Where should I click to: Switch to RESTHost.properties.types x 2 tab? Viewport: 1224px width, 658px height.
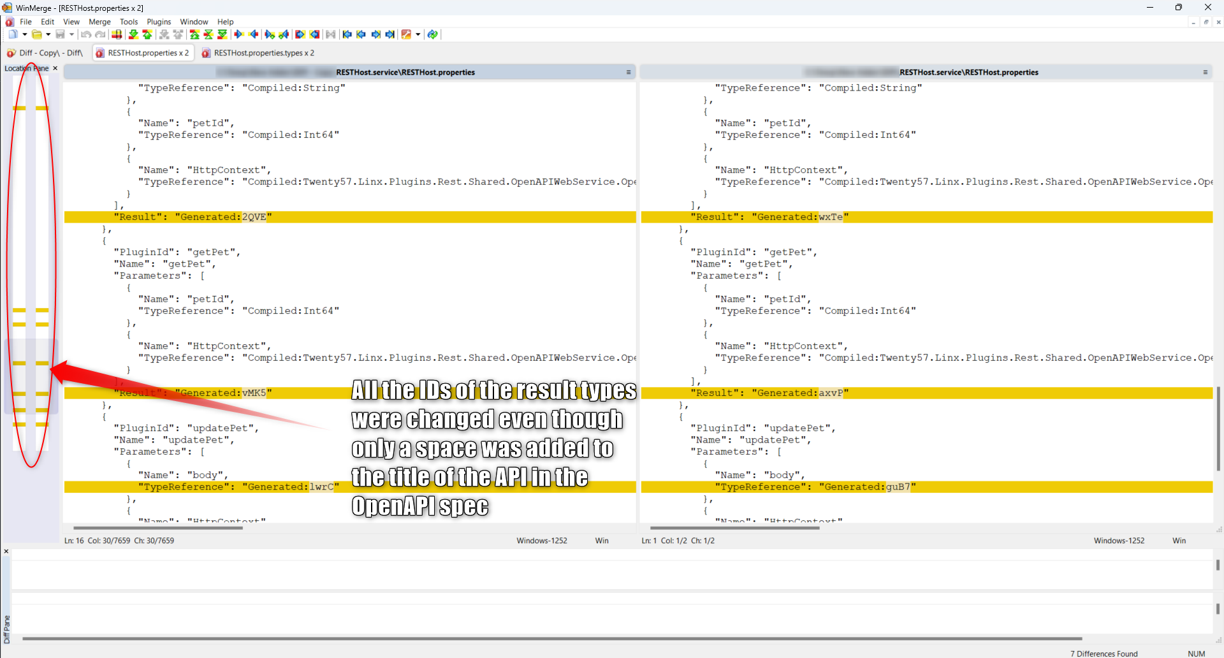(258, 53)
